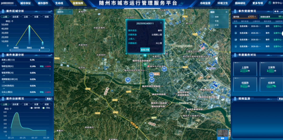This screenshot has height=140, width=283.
Task: Click the green camera marker below the popup
Action: pos(145,64)
